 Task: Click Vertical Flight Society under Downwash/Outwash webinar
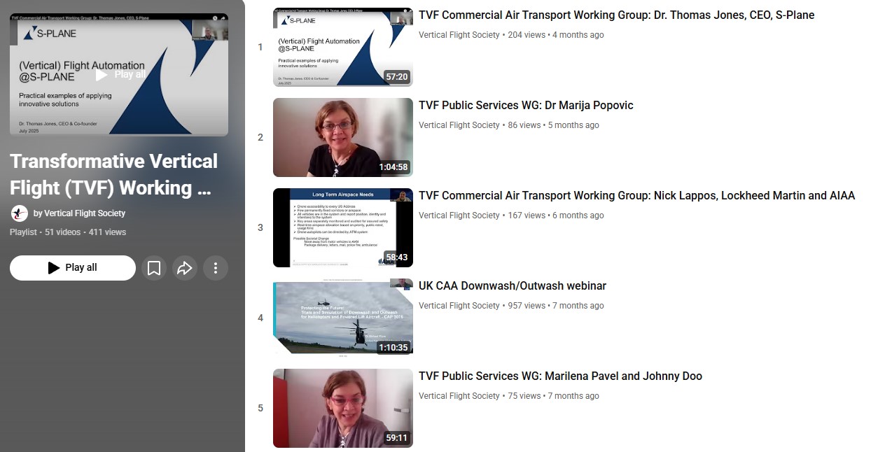(459, 306)
